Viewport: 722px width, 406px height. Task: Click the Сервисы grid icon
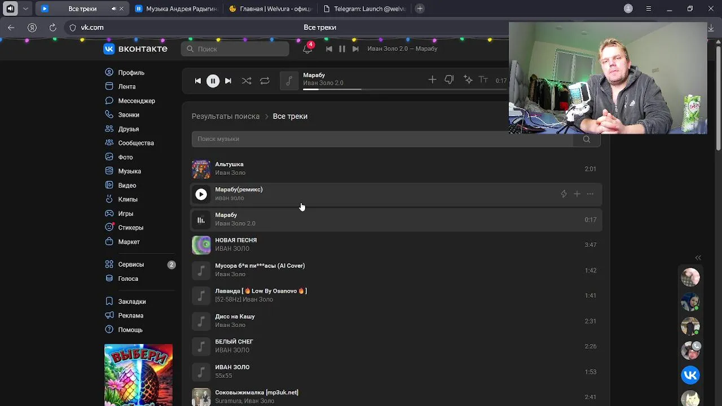[109, 264]
